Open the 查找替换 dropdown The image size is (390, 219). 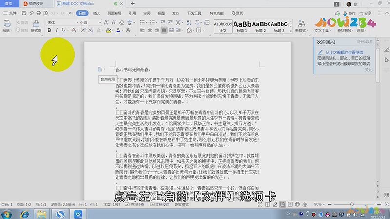tap(345, 31)
